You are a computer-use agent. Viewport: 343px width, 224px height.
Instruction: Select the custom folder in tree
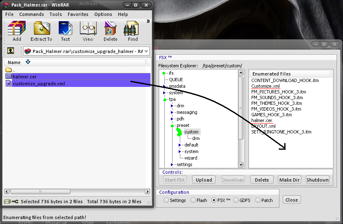click(x=191, y=132)
